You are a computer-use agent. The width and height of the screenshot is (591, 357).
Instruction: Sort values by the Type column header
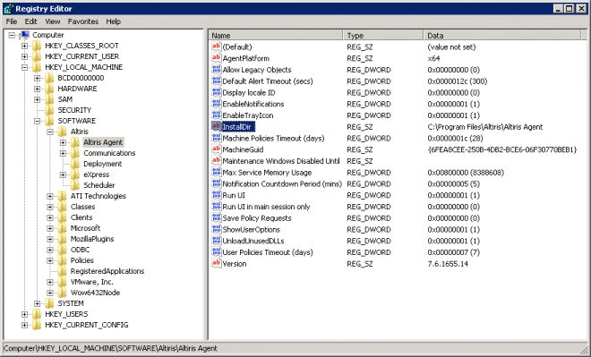[383, 36]
